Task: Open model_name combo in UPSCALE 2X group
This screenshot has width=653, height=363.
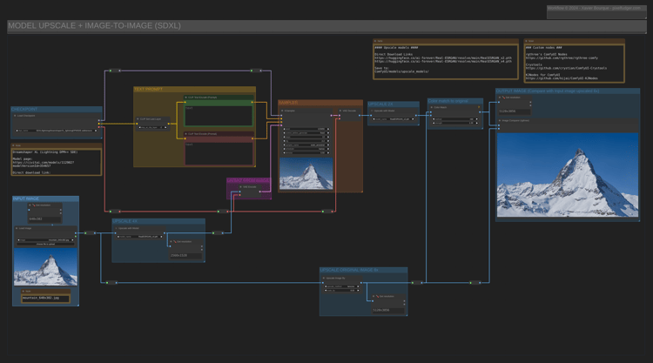Action: 394,119
